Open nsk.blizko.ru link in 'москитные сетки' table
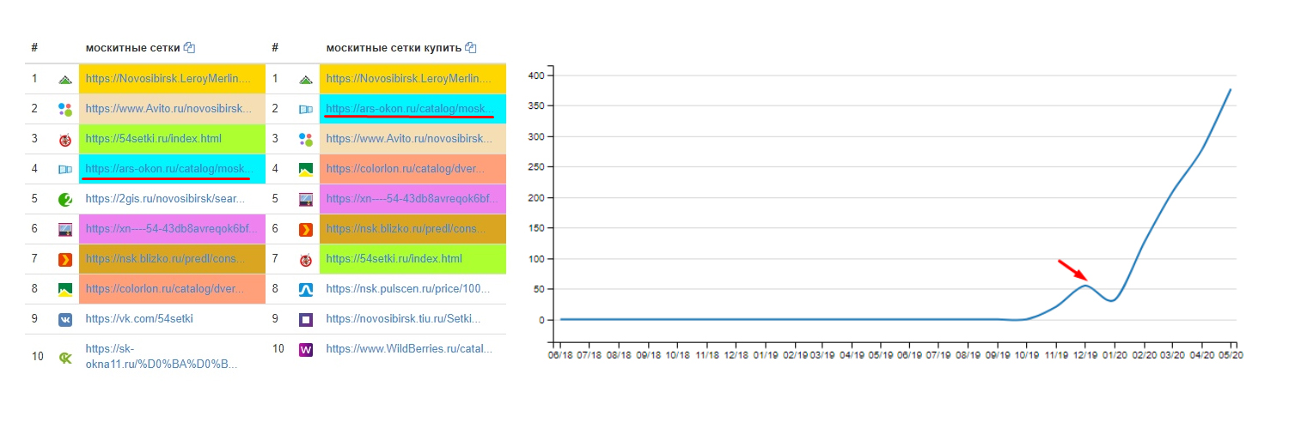The image size is (1289, 446). (165, 259)
